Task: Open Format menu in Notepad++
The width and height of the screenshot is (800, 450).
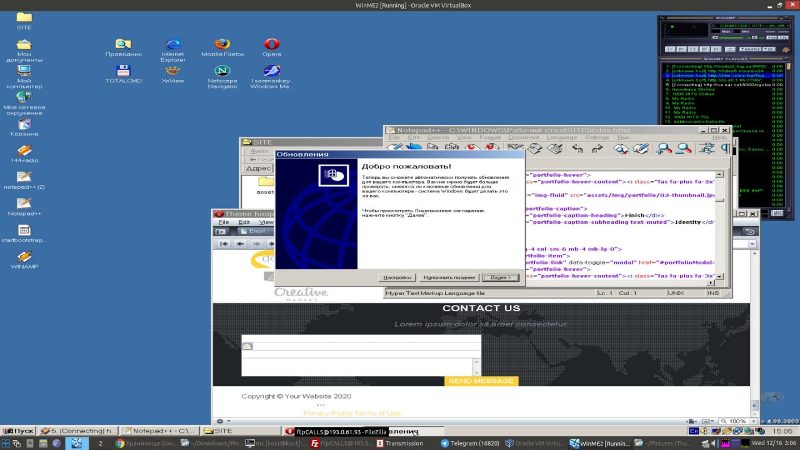Action: (490, 137)
